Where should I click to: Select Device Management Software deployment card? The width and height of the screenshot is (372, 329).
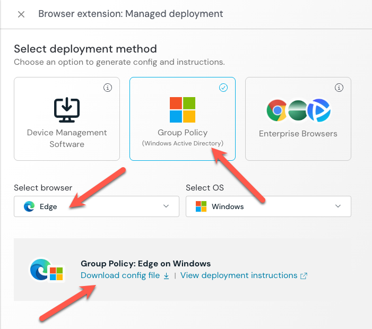[x=67, y=119]
